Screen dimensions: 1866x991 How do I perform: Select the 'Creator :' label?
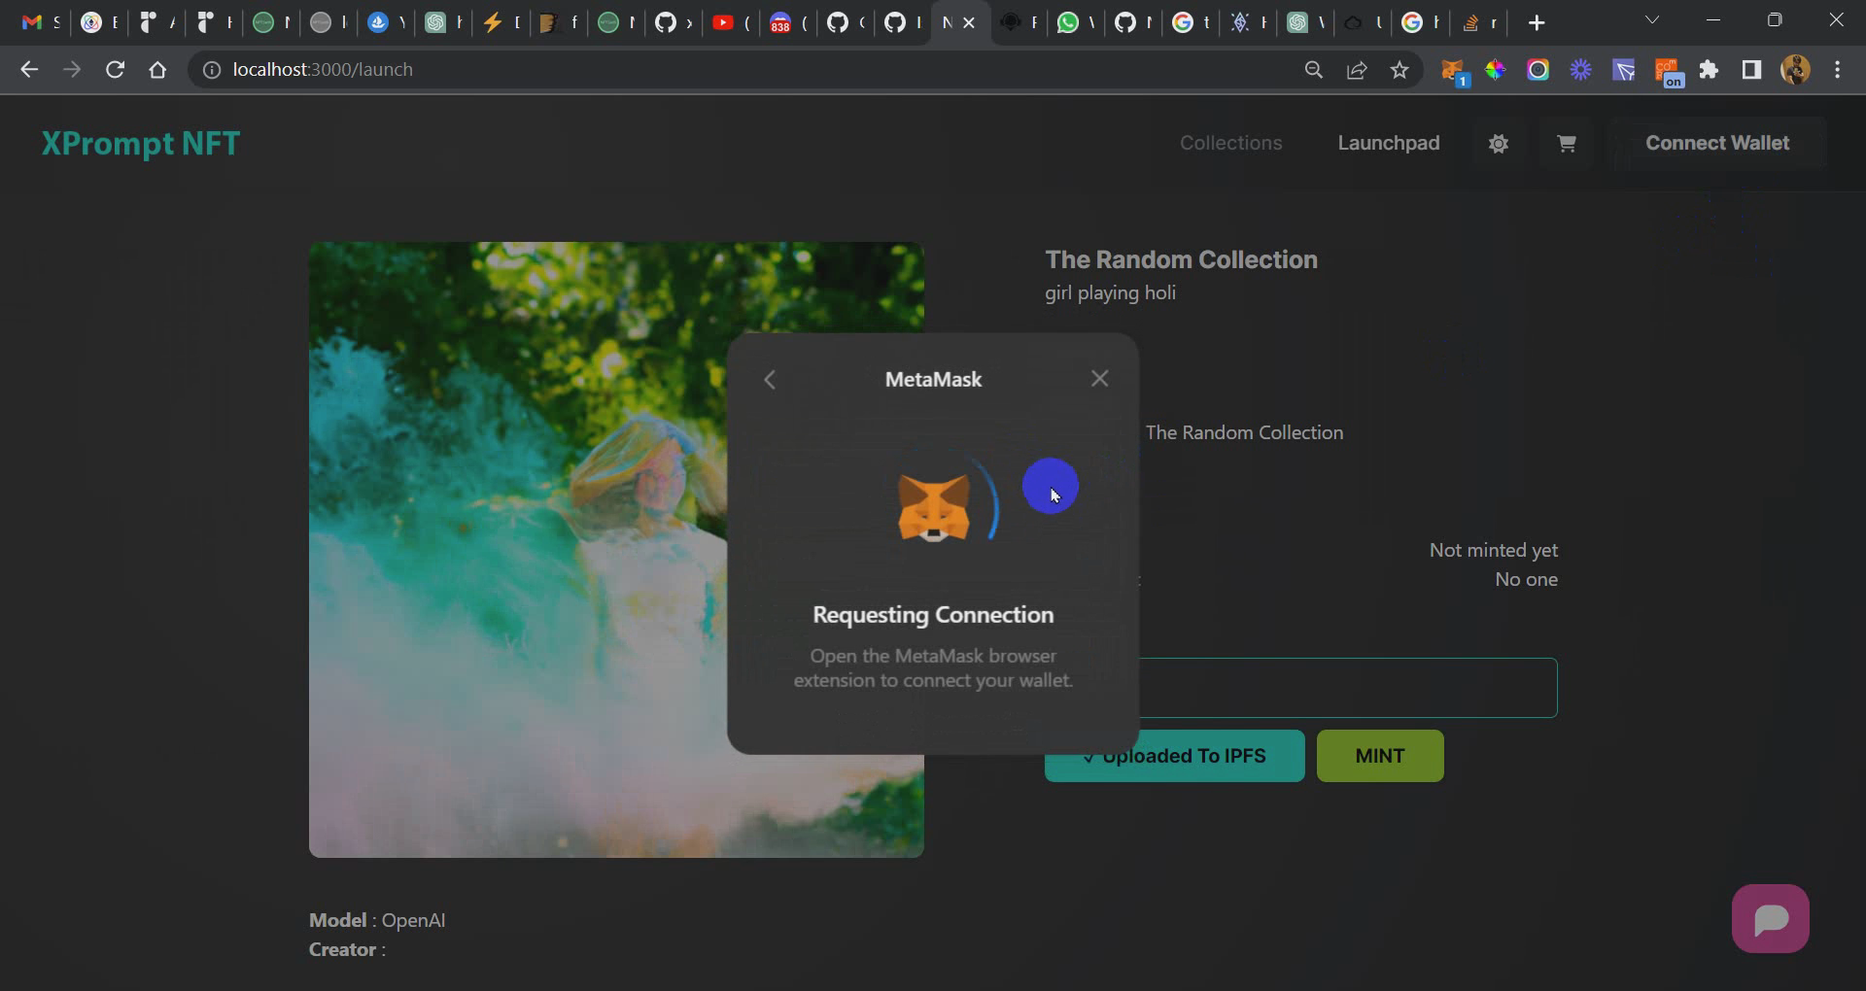tap(347, 949)
